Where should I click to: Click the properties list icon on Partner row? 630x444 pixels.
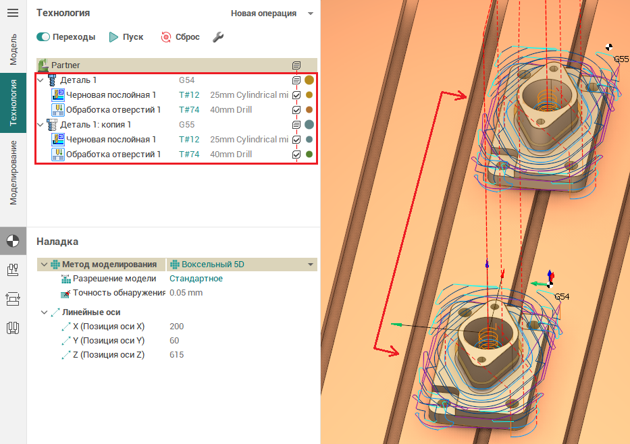(296, 65)
